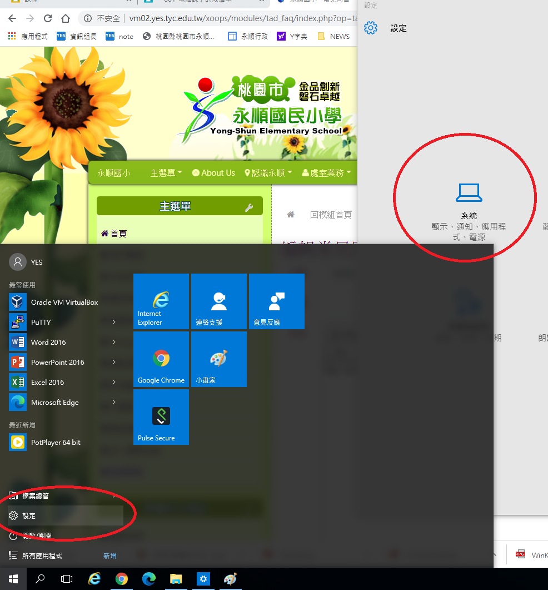Open 永順行政 bookmark
548x590 pixels.
click(x=248, y=36)
